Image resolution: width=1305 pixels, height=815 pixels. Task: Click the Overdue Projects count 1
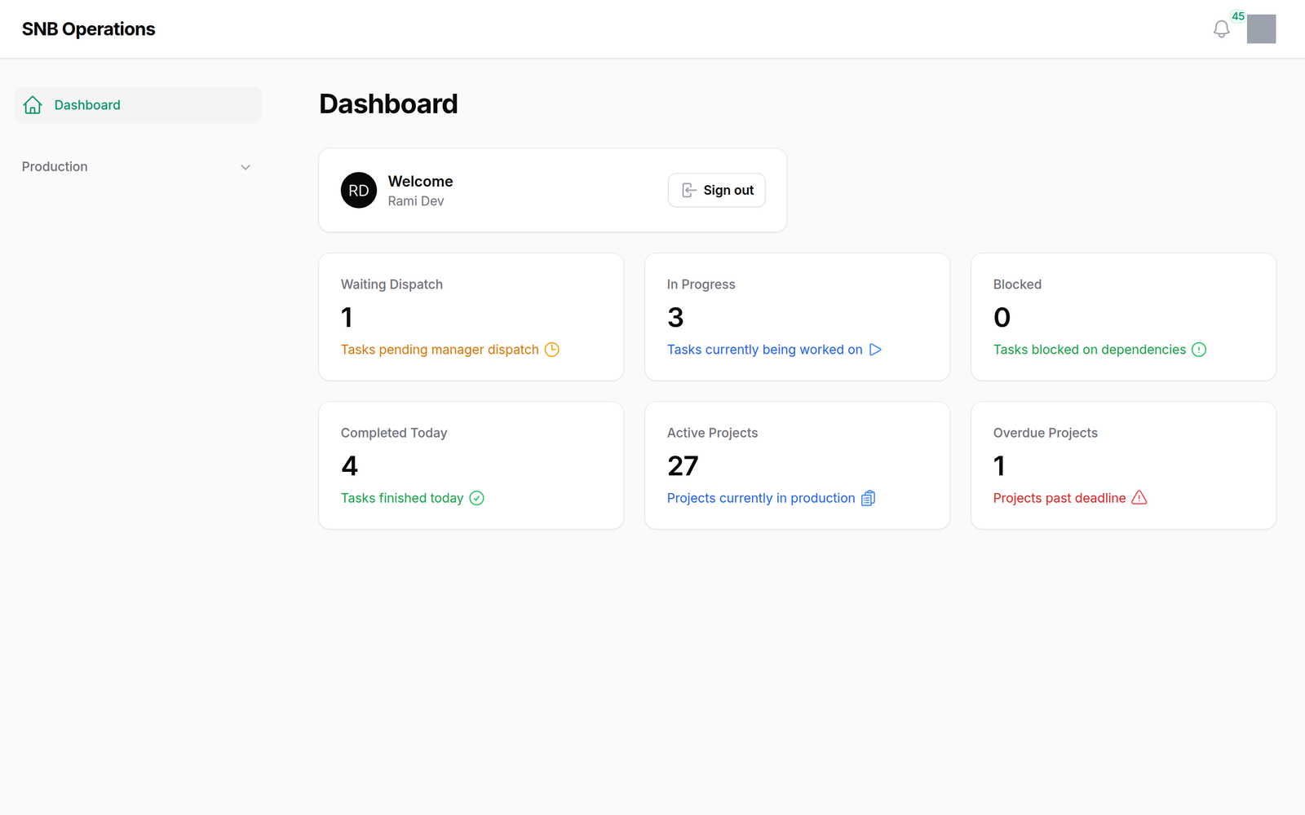(999, 466)
